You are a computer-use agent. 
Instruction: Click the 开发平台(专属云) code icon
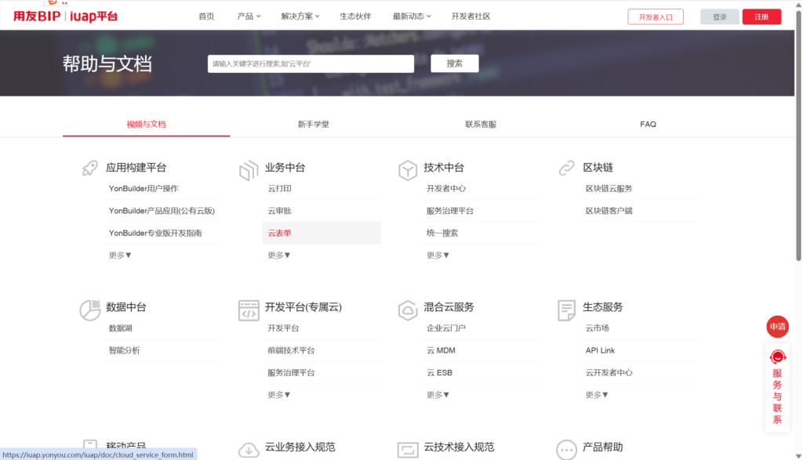pos(249,310)
